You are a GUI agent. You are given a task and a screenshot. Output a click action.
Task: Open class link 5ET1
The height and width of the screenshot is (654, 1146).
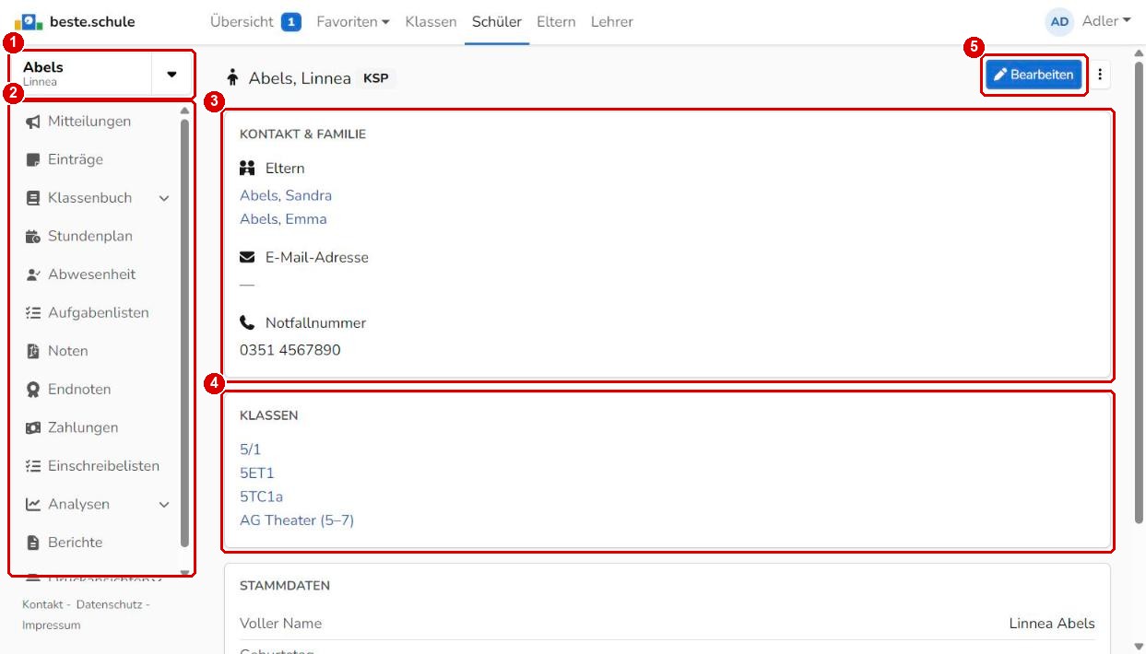point(257,473)
